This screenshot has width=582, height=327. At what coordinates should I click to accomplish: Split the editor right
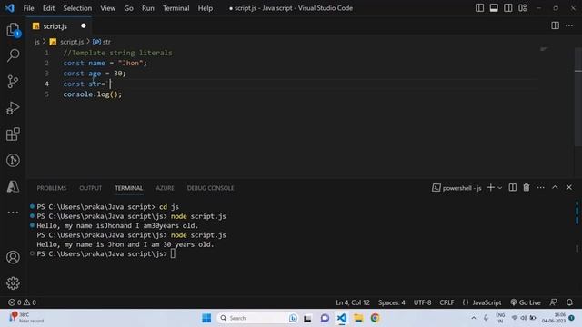[555, 25]
